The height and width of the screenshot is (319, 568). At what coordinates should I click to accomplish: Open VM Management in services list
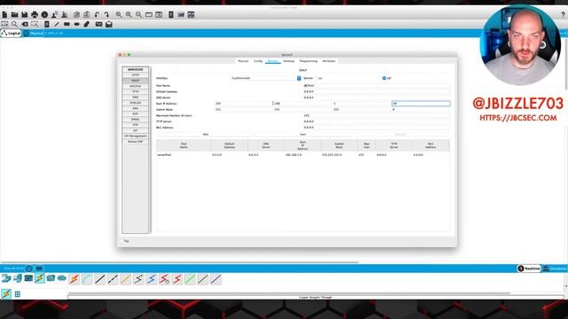(x=135, y=136)
